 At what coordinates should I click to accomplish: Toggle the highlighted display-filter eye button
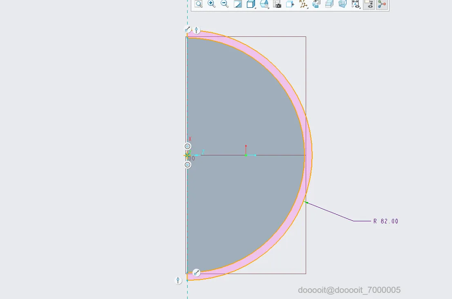[x=369, y=4]
